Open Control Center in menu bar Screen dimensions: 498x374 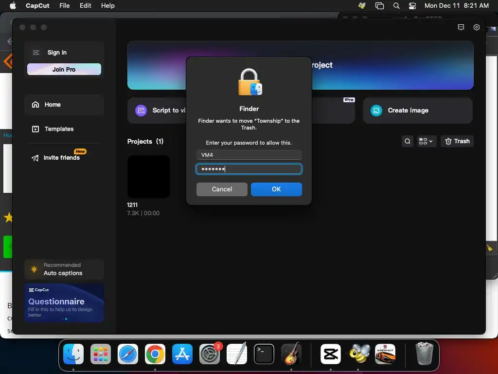pos(412,5)
